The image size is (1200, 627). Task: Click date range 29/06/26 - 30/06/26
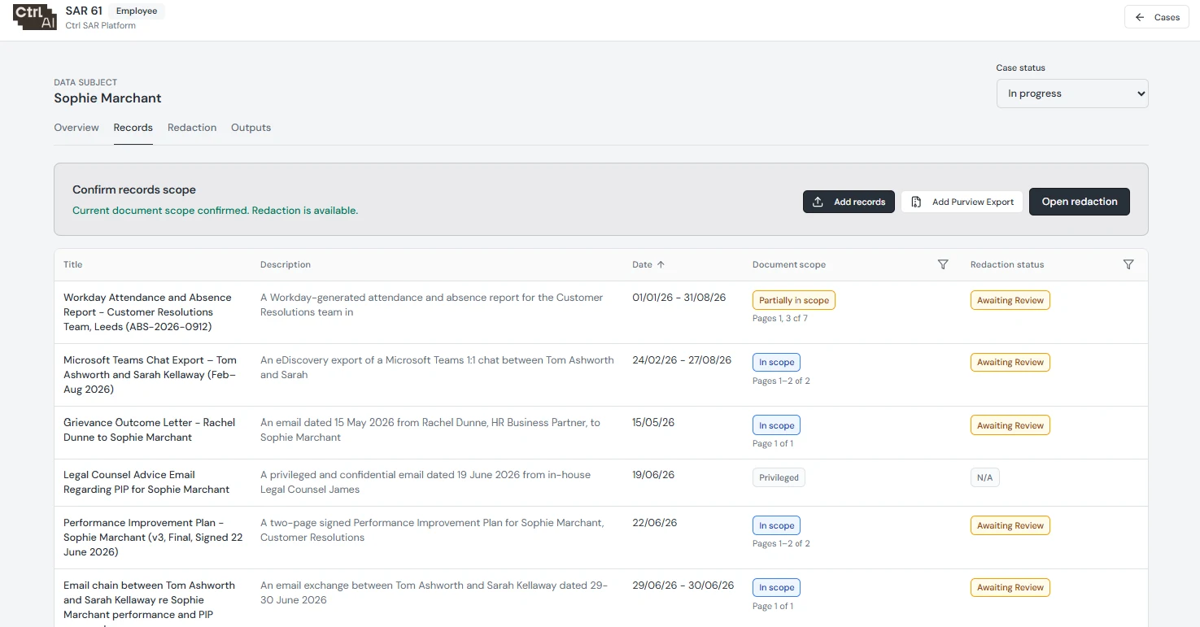683,586
